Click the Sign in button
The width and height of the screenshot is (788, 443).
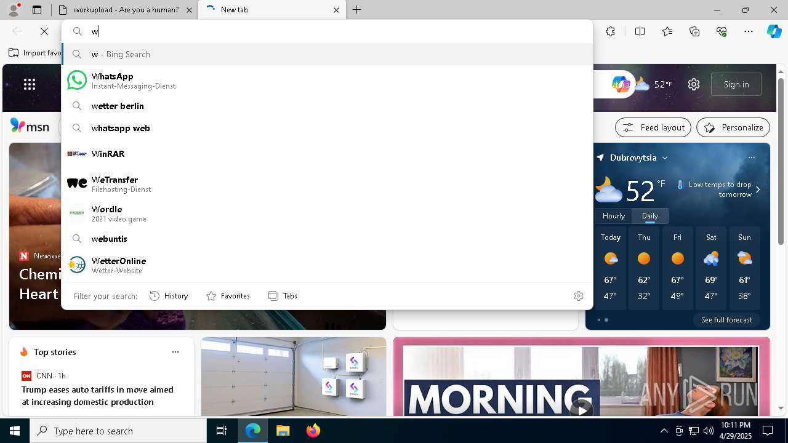736,84
